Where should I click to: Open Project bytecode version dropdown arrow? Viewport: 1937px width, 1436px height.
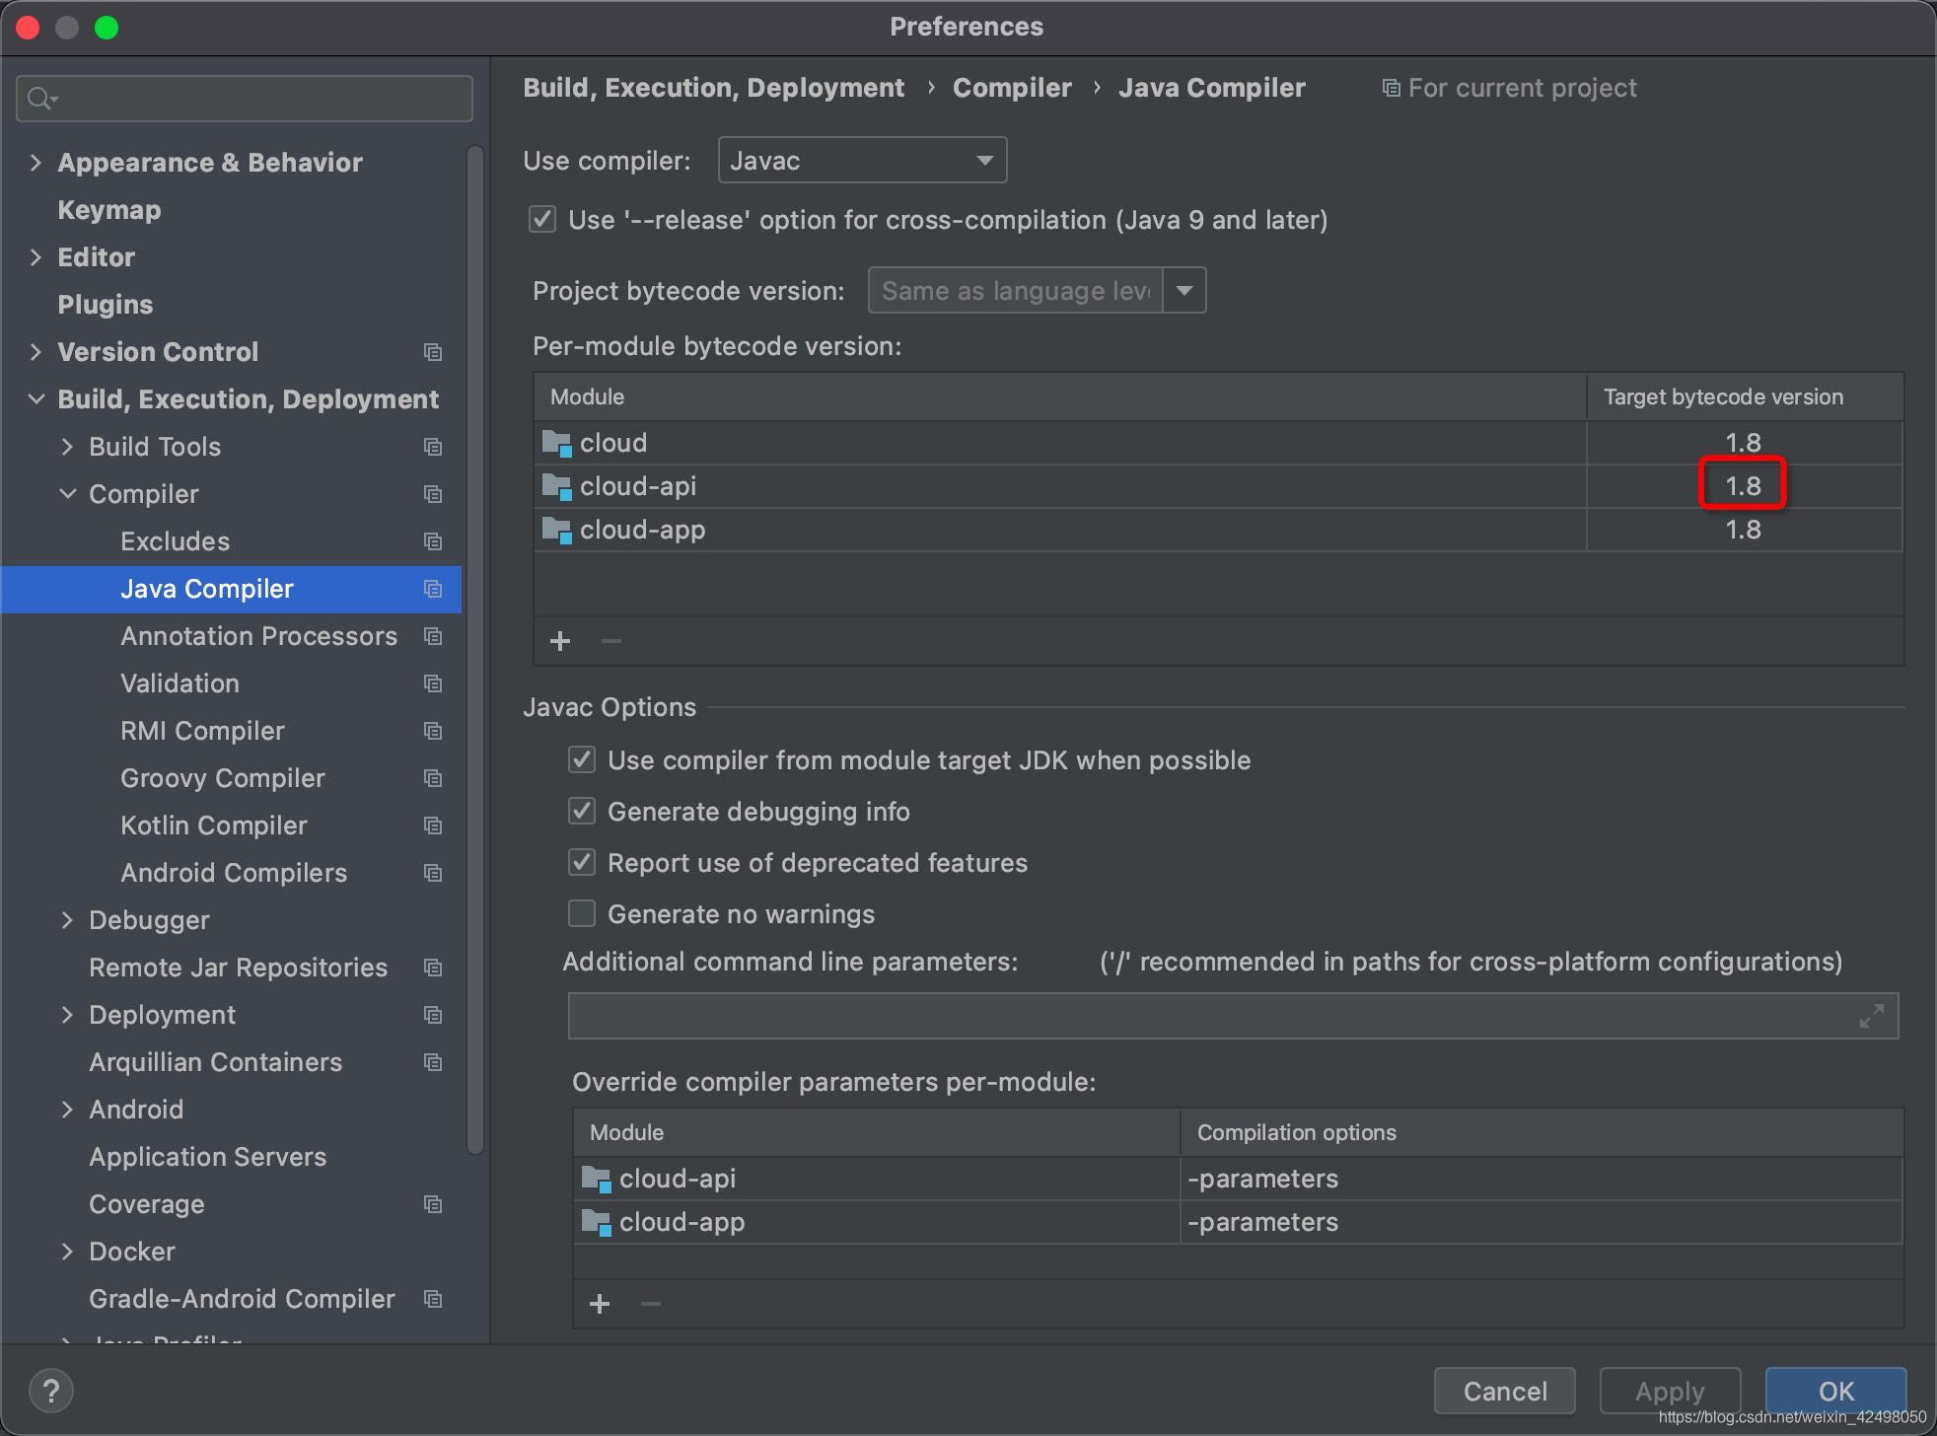1184,291
